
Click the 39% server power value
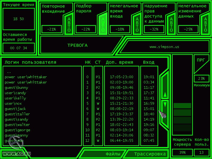(x=182, y=153)
